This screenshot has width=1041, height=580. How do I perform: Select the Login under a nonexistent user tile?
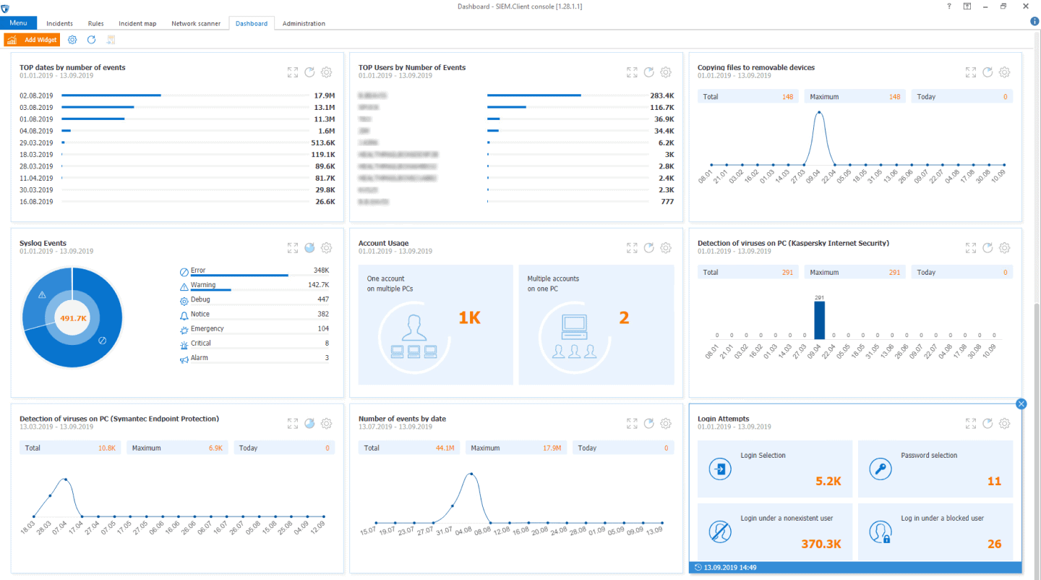(774, 532)
